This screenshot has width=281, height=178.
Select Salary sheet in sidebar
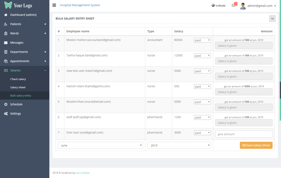coord(18,87)
